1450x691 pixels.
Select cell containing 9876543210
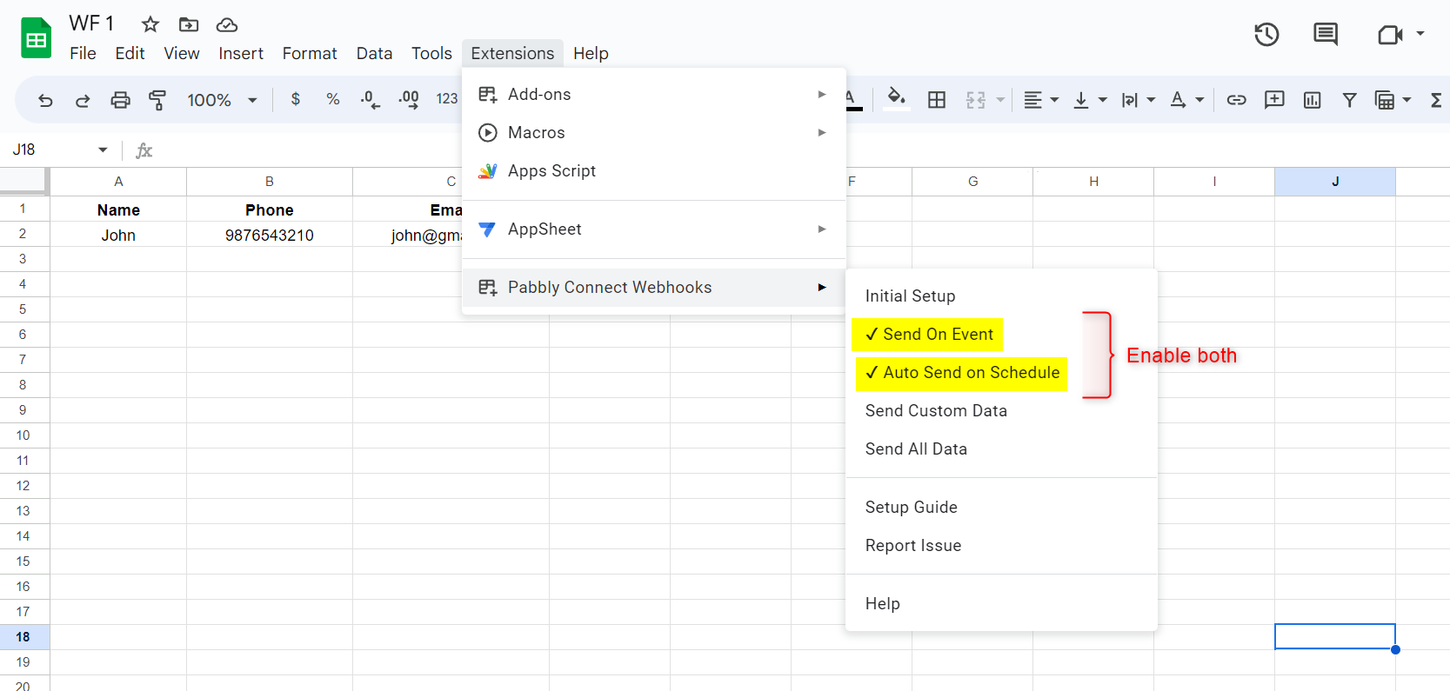270,235
